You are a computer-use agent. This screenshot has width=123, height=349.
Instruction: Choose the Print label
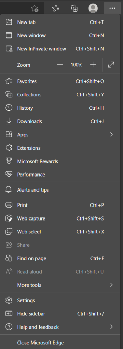[22, 205]
